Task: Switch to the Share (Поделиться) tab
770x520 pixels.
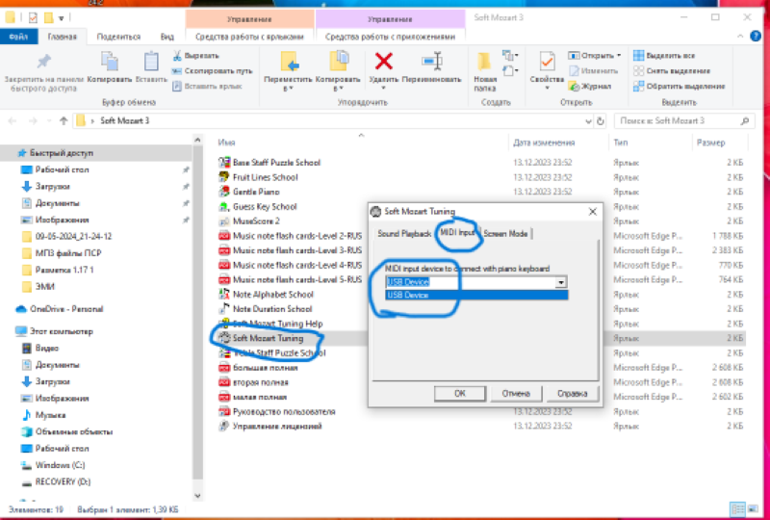Action: 118,37
